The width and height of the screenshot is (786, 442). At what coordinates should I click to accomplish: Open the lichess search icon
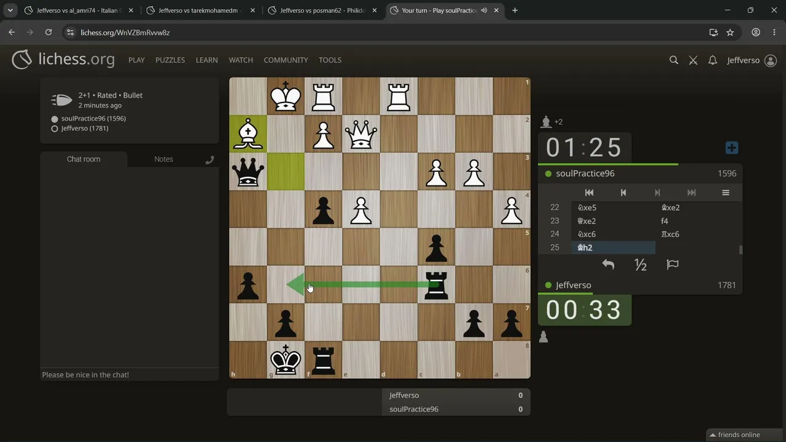click(674, 60)
